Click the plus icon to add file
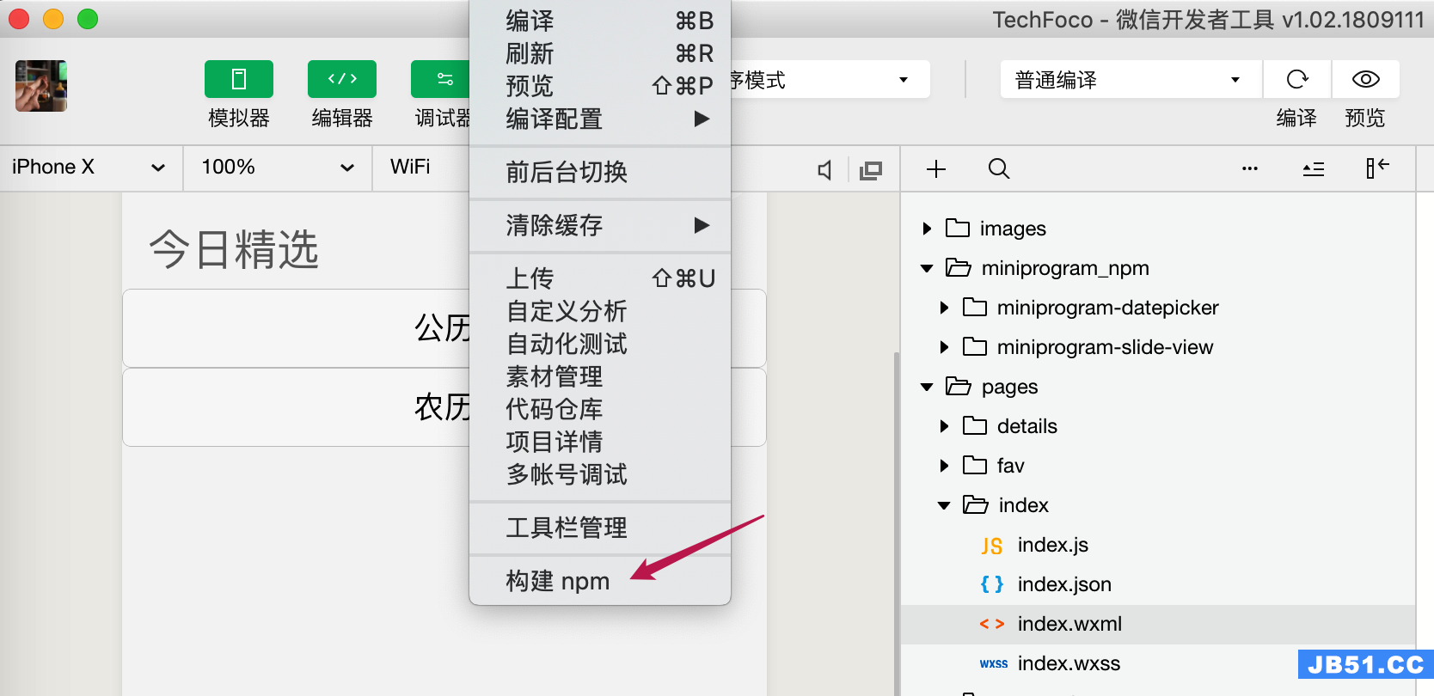The width and height of the screenshot is (1434, 696). tap(936, 168)
